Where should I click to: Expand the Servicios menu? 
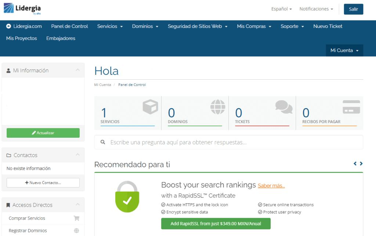[x=110, y=26]
